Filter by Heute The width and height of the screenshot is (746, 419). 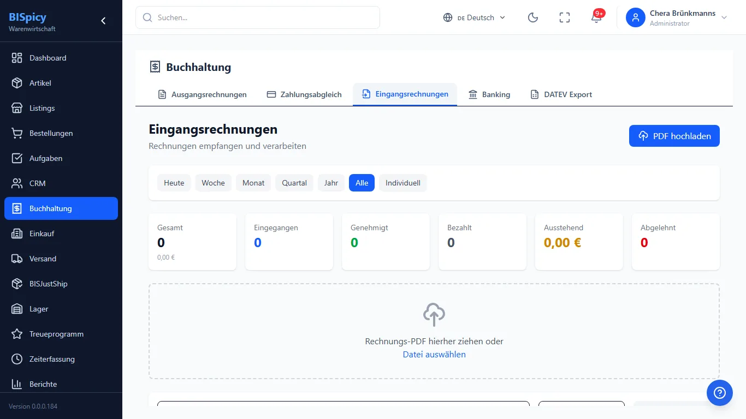pyautogui.click(x=174, y=183)
